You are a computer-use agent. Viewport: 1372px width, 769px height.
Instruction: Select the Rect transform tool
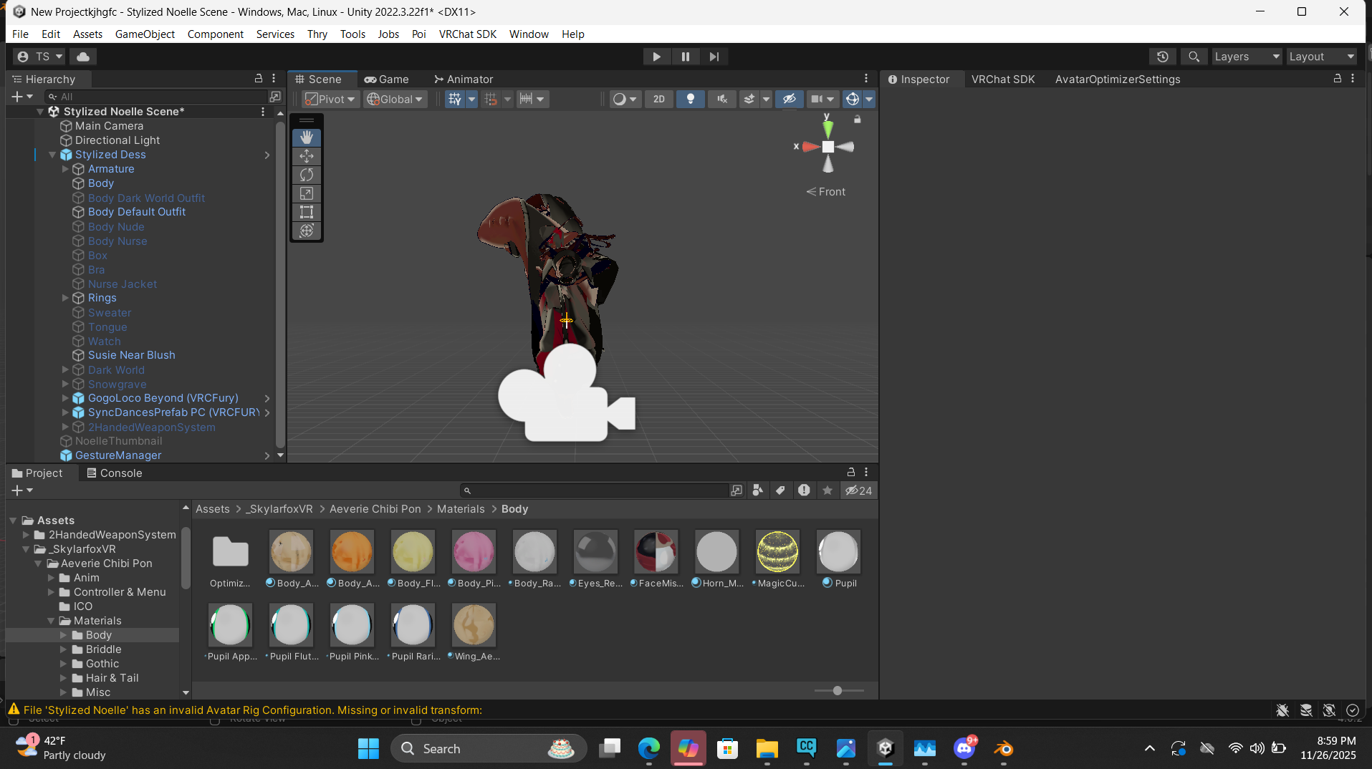pyautogui.click(x=307, y=212)
